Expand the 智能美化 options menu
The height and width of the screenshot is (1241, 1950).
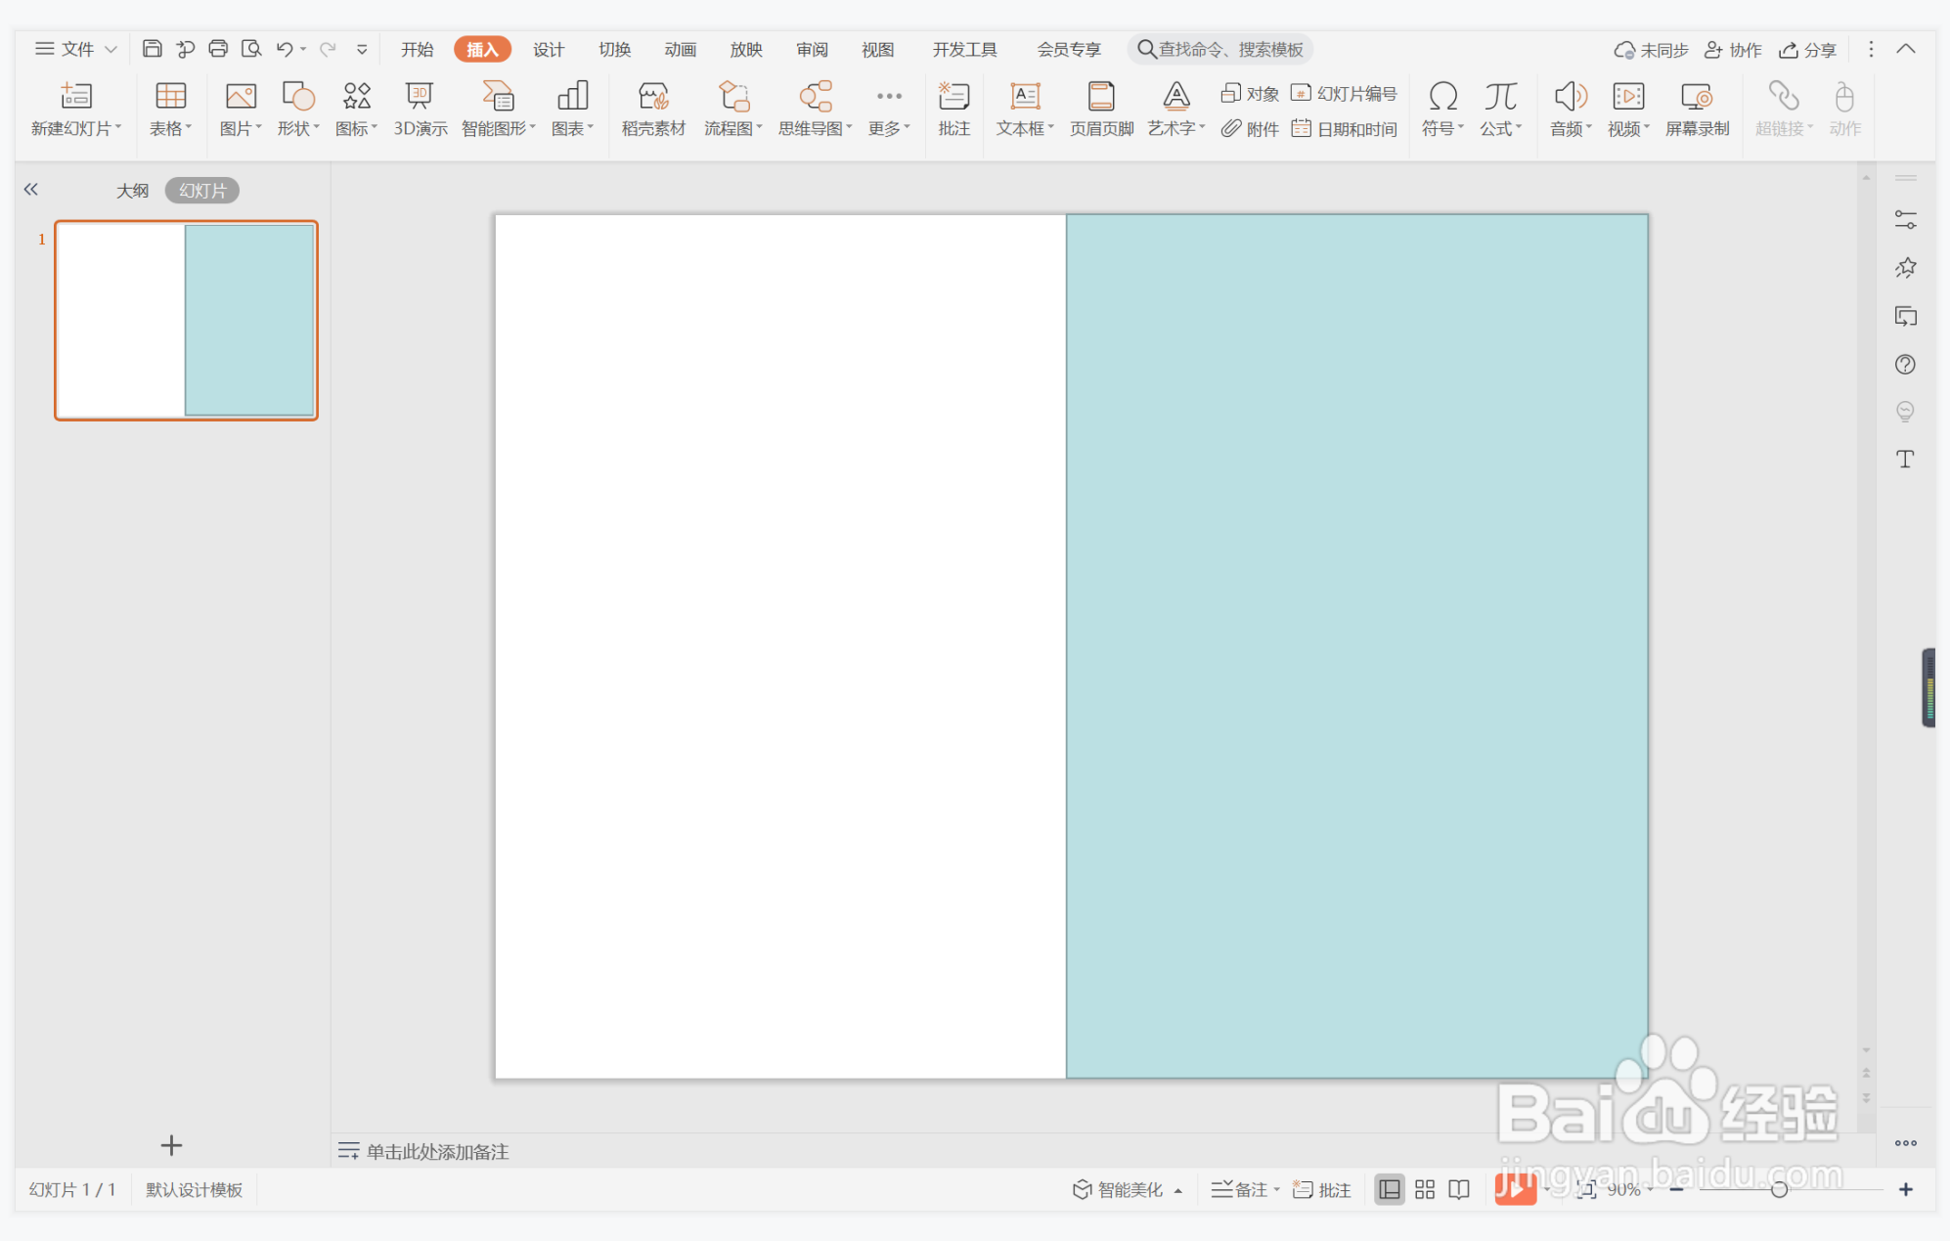tap(1178, 1190)
